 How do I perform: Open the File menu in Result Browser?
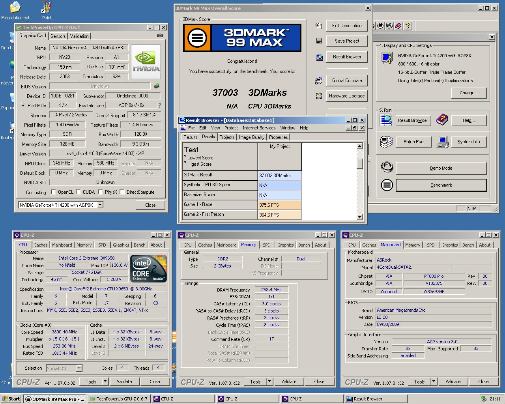191,128
